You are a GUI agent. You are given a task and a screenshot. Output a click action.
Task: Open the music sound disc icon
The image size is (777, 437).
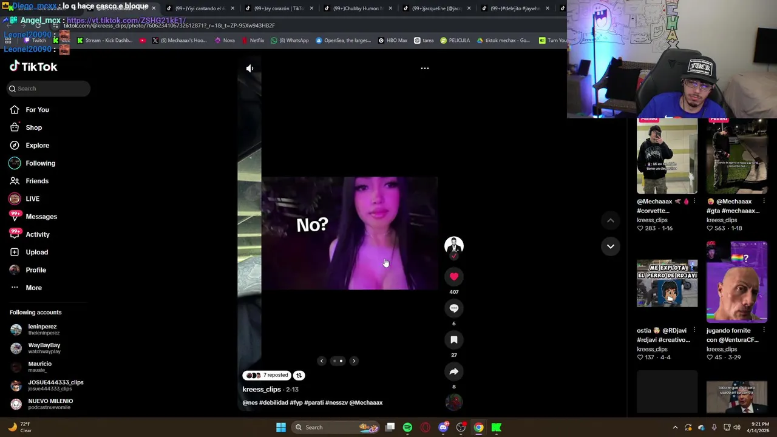tap(454, 402)
